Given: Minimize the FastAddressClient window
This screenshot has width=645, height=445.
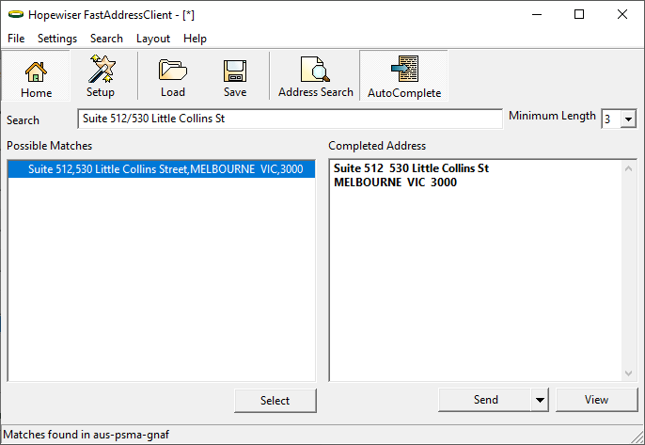Looking at the screenshot, I should click(537, 15).
